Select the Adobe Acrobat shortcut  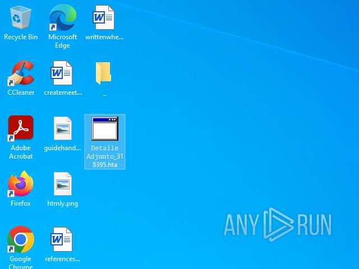(x=21, y=128)
